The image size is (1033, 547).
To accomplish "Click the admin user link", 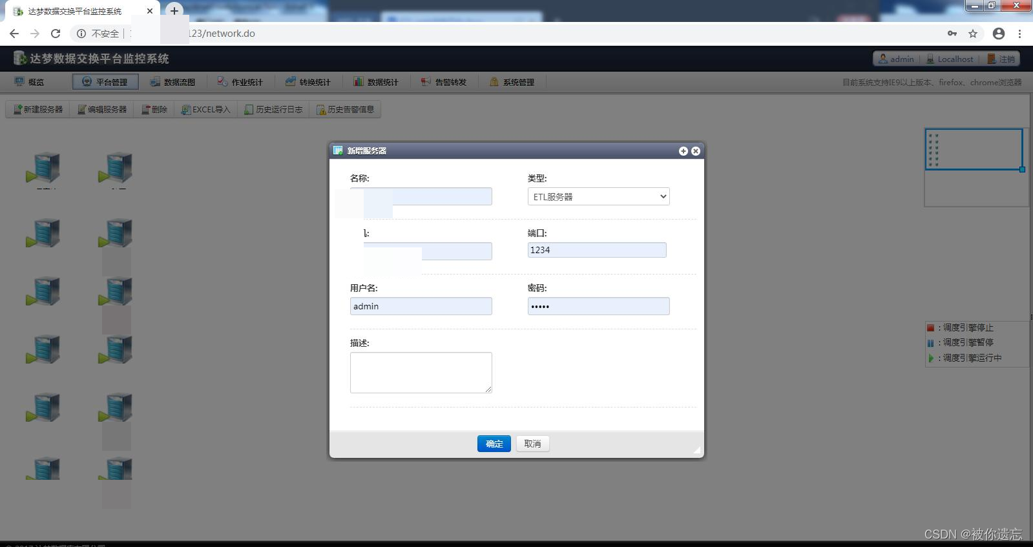I will click(896, 59).
